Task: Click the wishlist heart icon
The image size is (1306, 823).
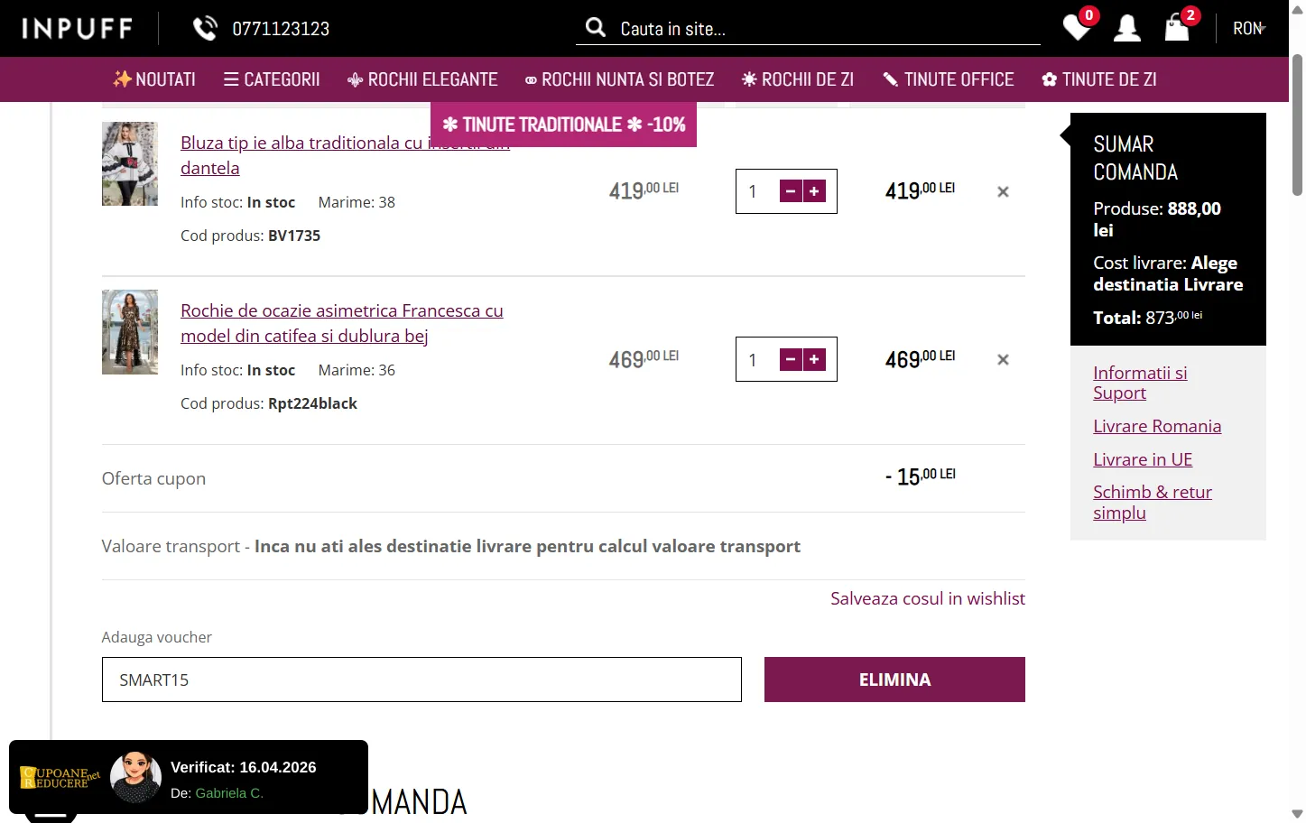Action: pyautogui.click(x=1076, y=28)
